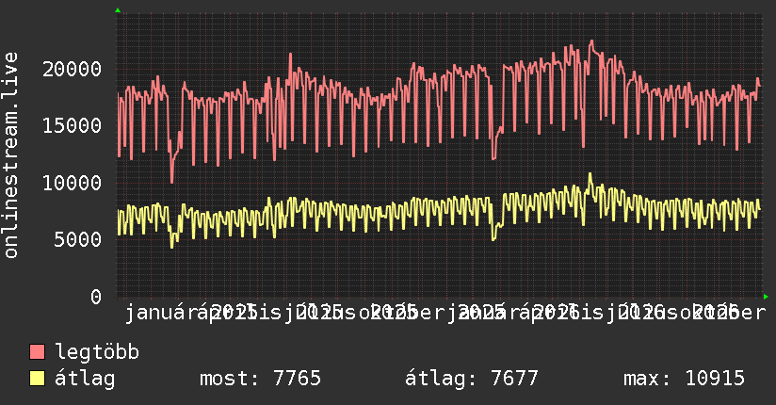
Task: Click pink line's lowest dip near 10000
Action: pyautogui.click(x=171, y=182)
